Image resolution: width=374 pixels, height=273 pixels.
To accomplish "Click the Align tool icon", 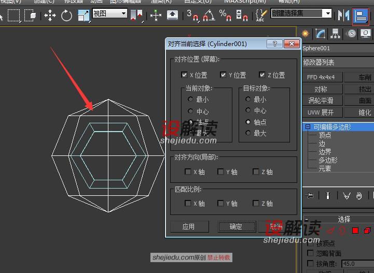I will coord(361,16).
